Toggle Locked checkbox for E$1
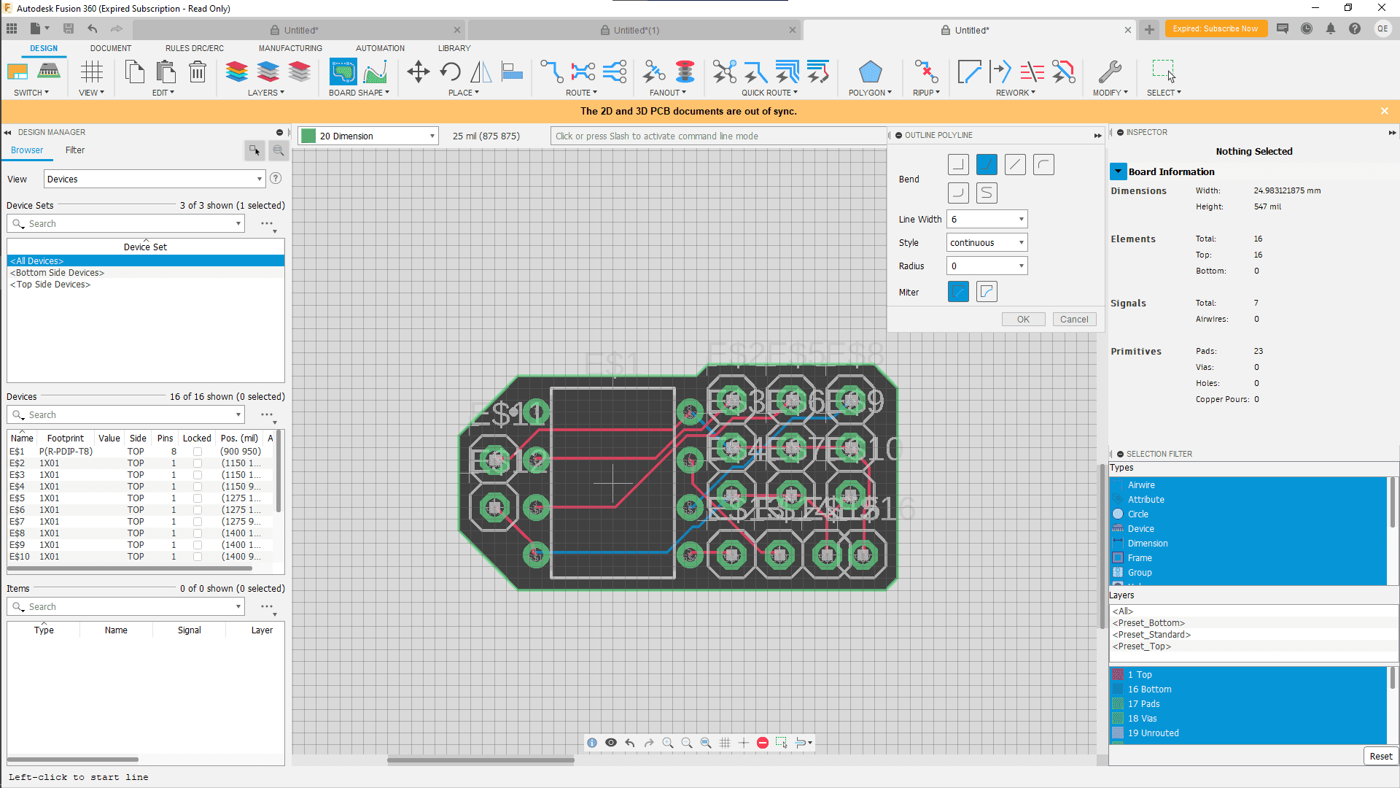Viewport: 1400px width, 788px height. (197, 452)
